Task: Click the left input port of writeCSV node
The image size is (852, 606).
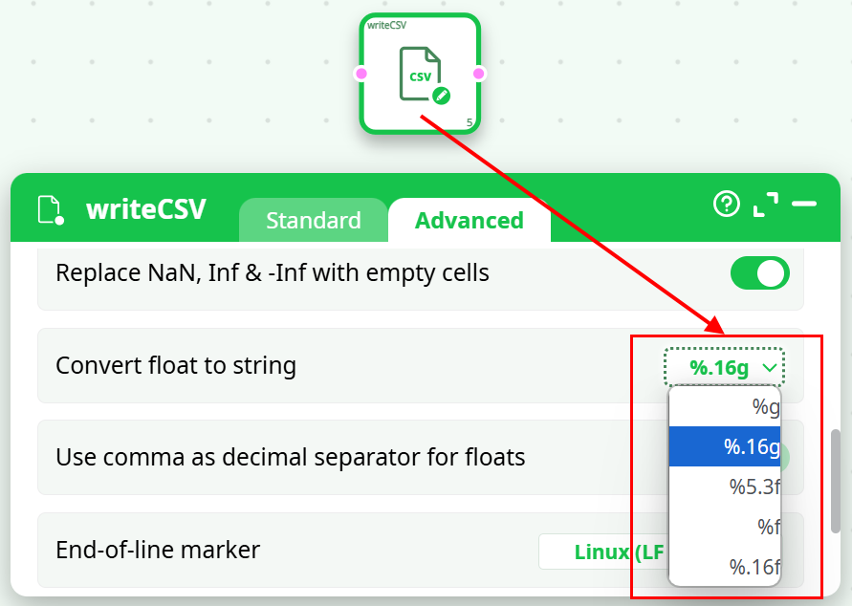Action: 360,74
